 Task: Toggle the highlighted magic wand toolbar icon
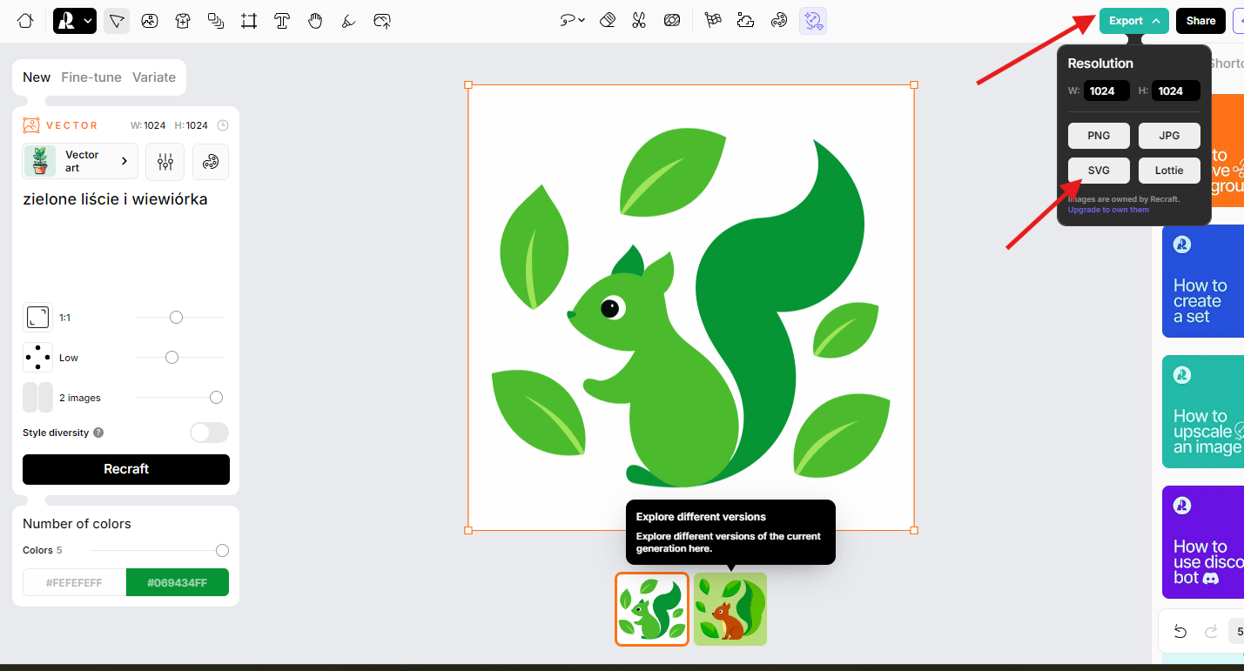pos(813,21)
